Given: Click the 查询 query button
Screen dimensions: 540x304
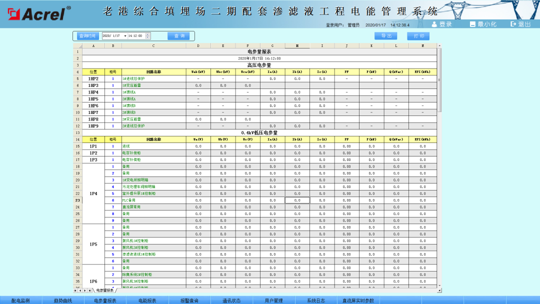Looking at the screenshot, I should tap(178, 36).
